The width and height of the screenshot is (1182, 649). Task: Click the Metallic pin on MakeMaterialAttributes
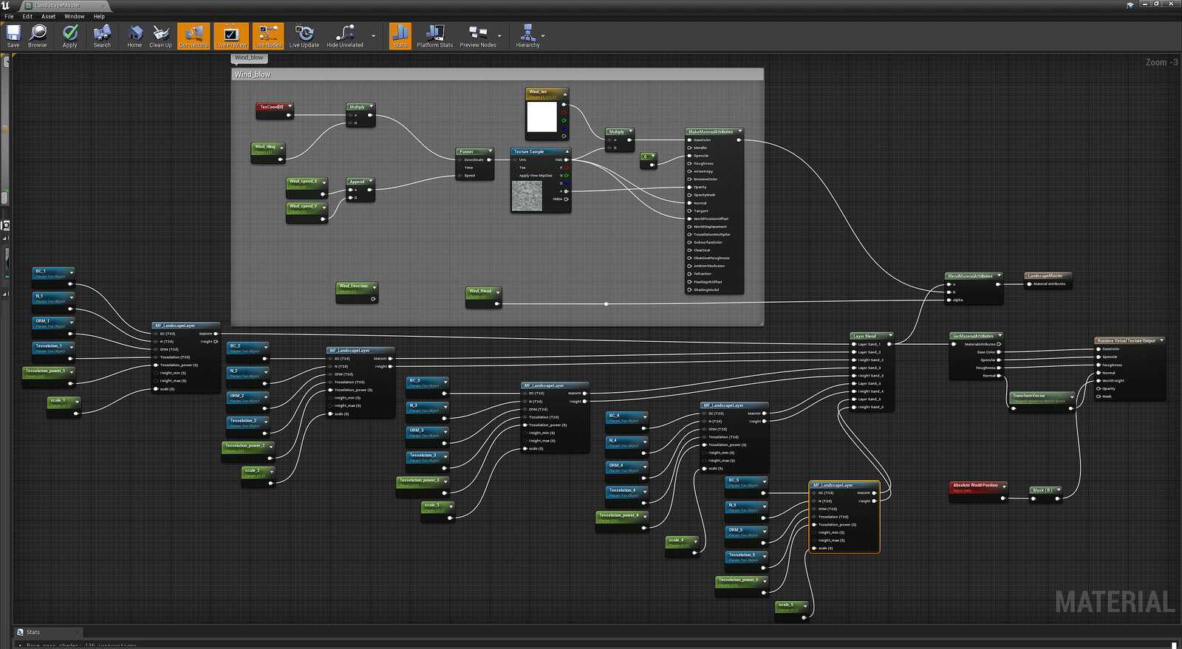tap(690, 148)
